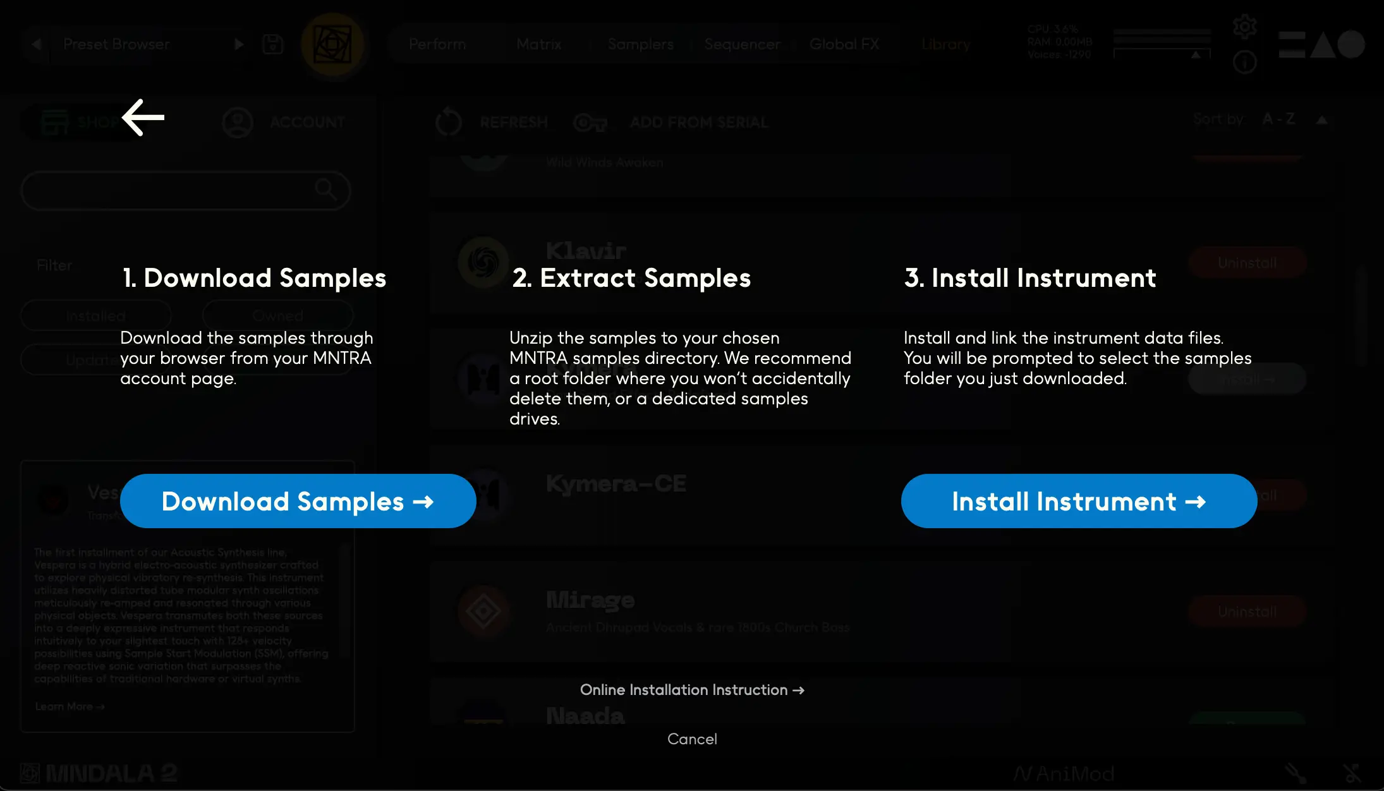This screenshot has height=791, width=1384.
Task: Open the info circle icon
Action: 1244,63
